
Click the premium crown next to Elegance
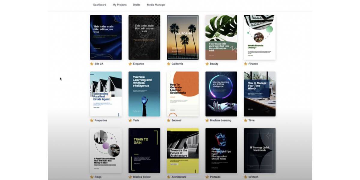[130, 64]
